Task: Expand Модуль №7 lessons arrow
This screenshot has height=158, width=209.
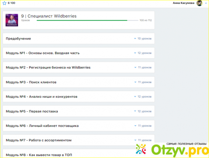Action: click(135, 140)
